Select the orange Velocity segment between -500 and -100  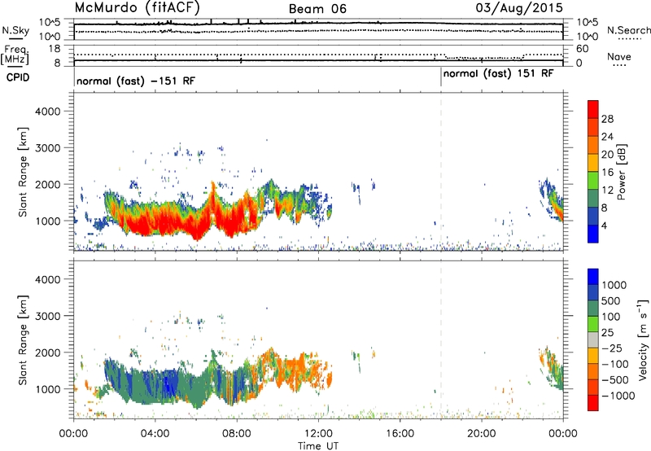pyautogui.click(x=593, y=371)
